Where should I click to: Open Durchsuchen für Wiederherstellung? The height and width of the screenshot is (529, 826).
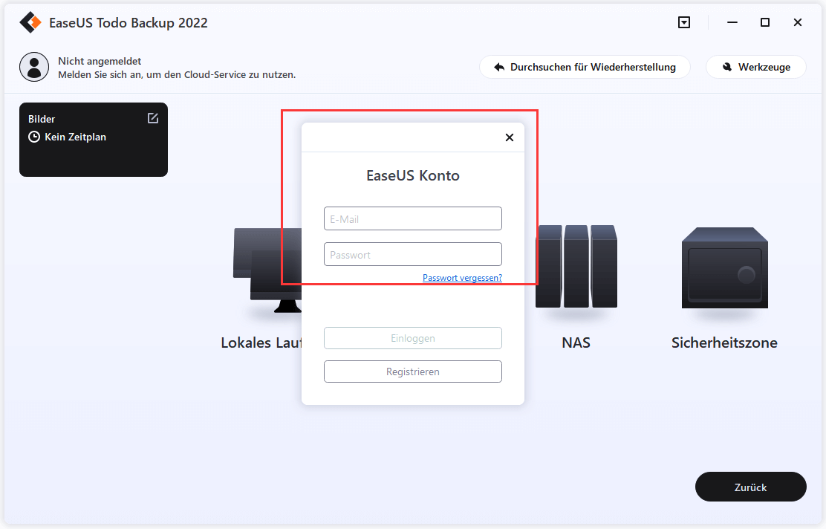point(585,67)
